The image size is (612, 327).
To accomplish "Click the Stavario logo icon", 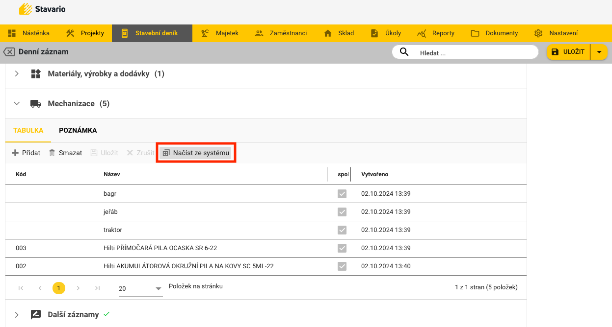I will (x=26, y=9).
